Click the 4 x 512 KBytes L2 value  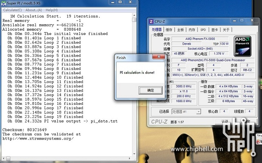[x=228, y=96]
